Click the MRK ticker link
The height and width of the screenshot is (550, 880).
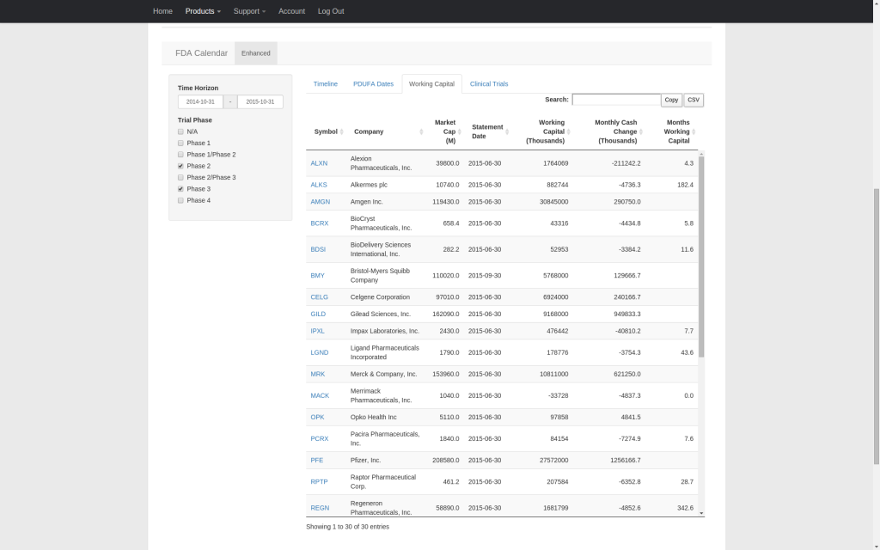pos(318,375)
